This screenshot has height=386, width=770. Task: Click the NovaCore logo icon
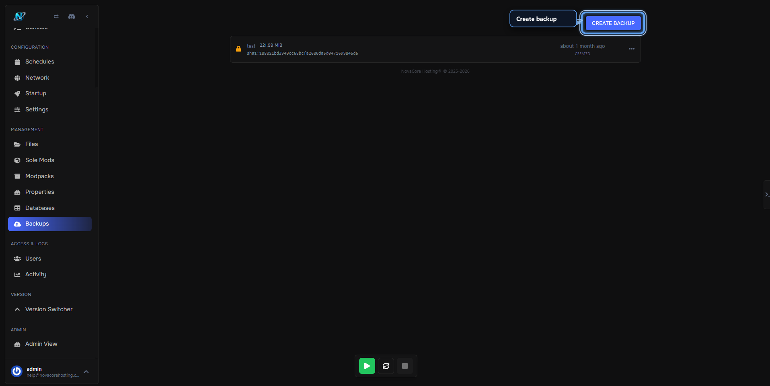click(19, 16)
